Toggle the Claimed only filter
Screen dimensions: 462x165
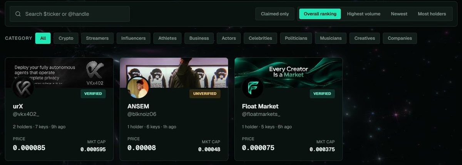coord(275,14)
